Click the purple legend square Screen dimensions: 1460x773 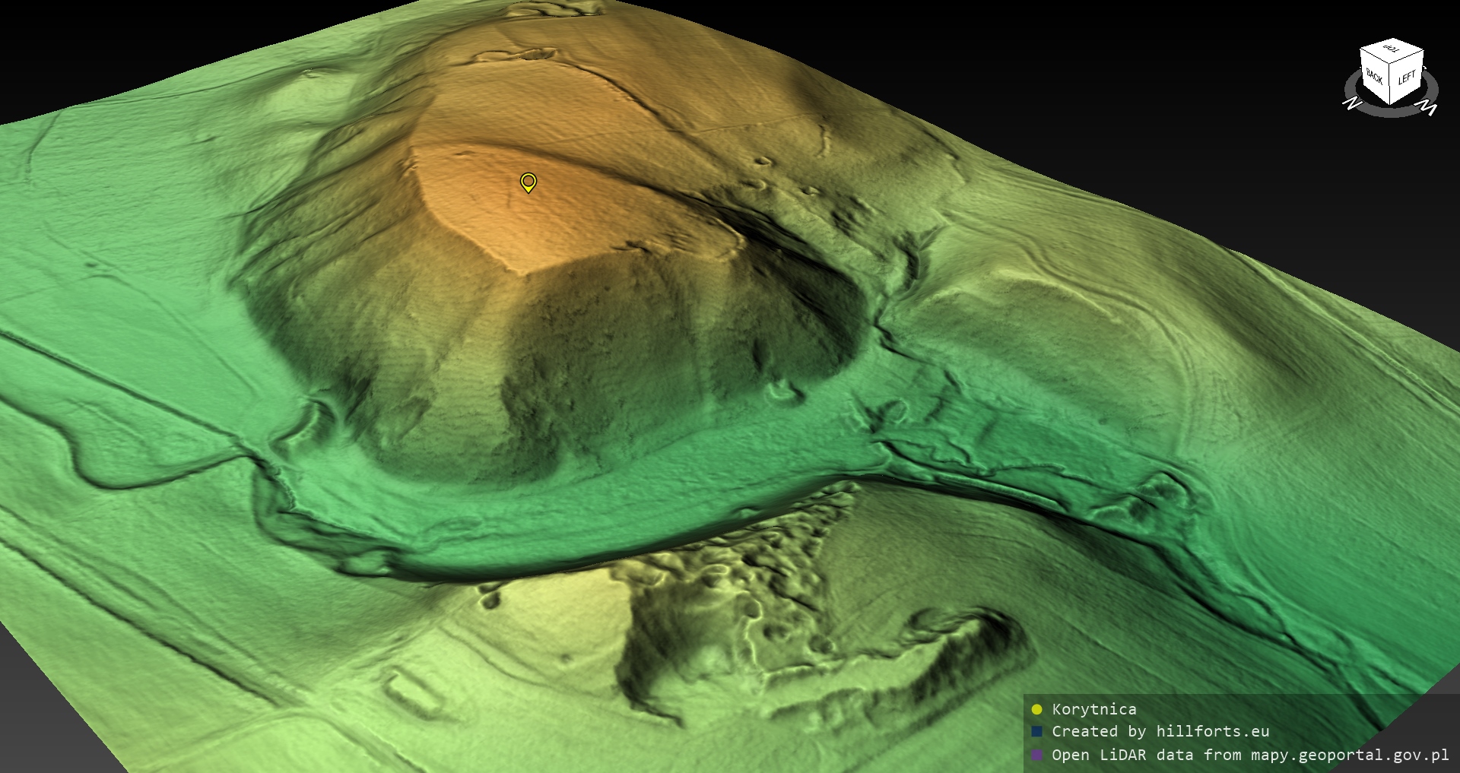click(x=1036, y=756)
